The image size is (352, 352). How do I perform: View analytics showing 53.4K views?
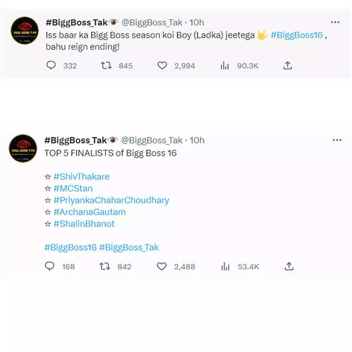pos(225,267)
